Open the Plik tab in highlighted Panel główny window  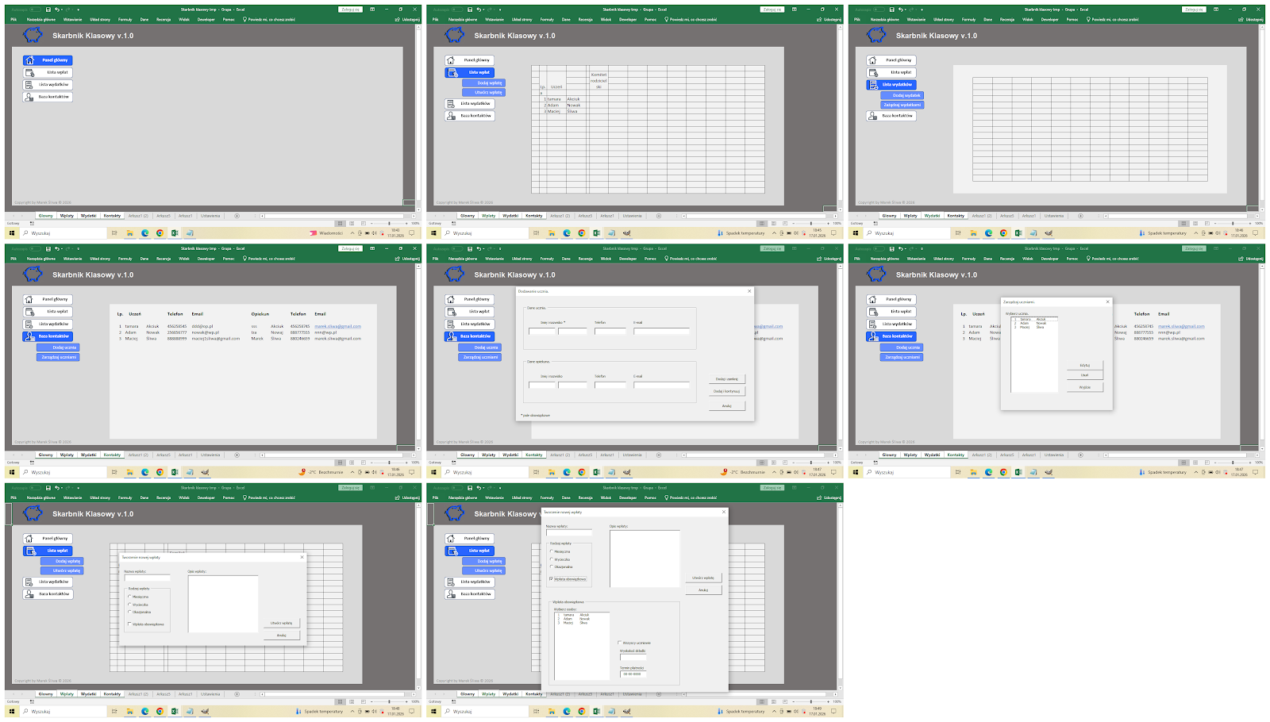(13, 19)
